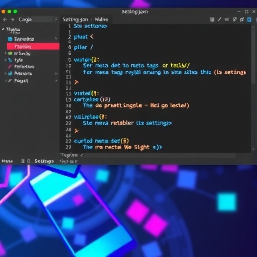Select the red highlighted Fzetilos item
Viewport: 257px width, 257px height.
[33, 46]
